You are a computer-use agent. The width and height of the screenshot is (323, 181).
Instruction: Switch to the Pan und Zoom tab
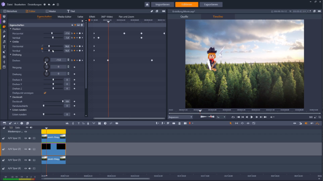pyautogui.click(x=126, y=17)
